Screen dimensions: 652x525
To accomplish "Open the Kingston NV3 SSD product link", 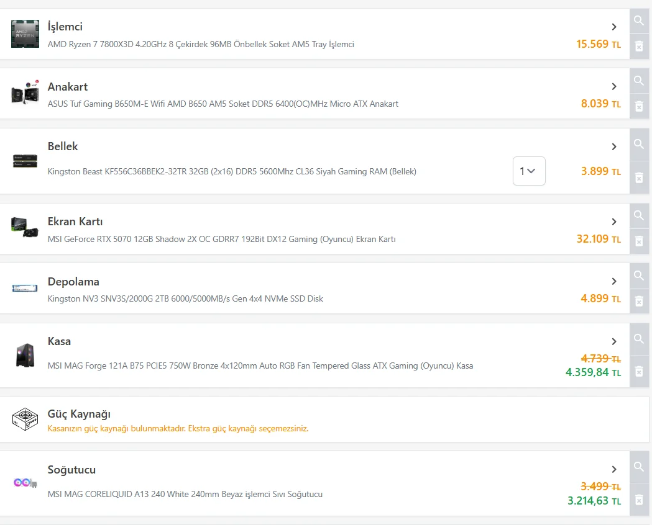I will (x=185, y=298).
